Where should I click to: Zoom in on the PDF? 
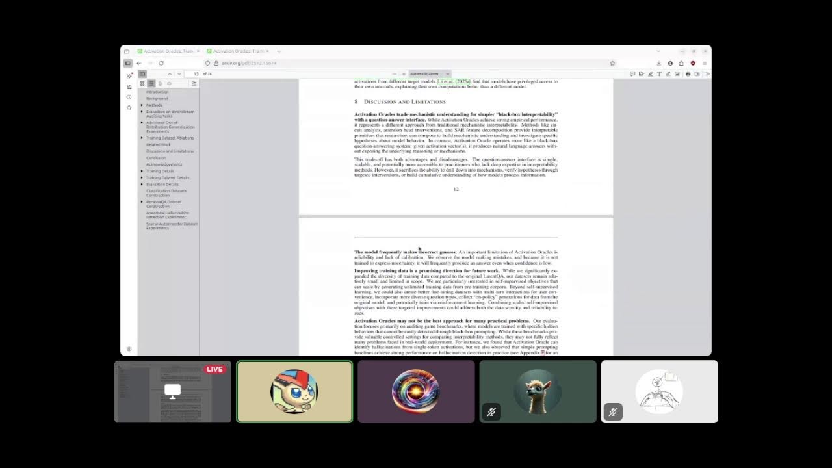click(x=404, y=74)
